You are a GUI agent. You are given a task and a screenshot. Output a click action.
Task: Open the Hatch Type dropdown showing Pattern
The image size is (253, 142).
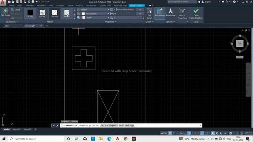[95, 9]
